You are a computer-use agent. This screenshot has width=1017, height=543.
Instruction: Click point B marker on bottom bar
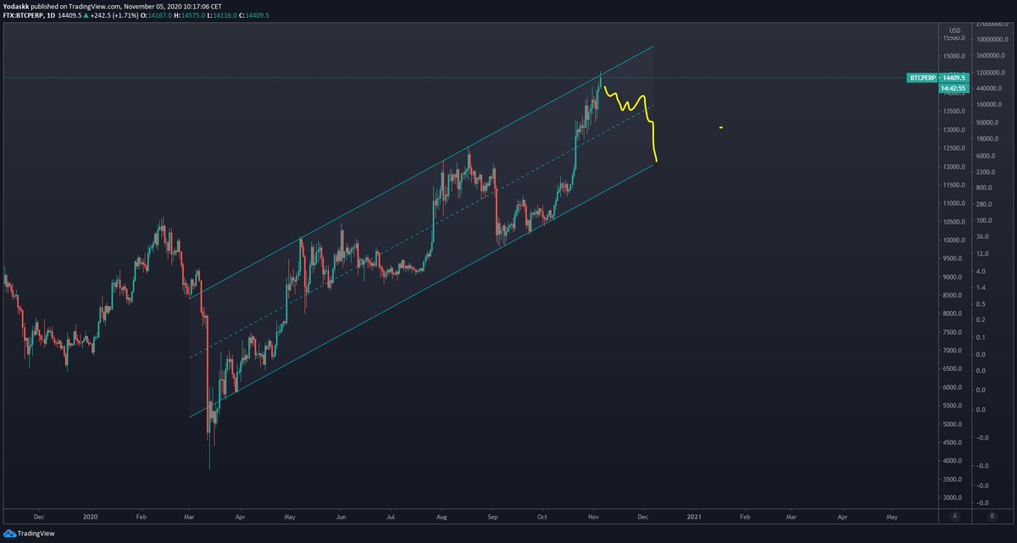point(990,515)
